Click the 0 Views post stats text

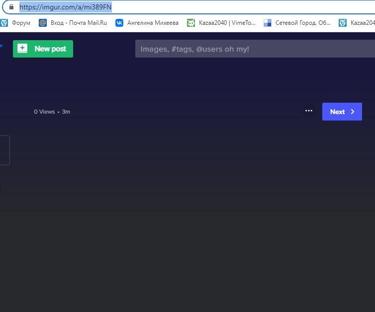44,112
